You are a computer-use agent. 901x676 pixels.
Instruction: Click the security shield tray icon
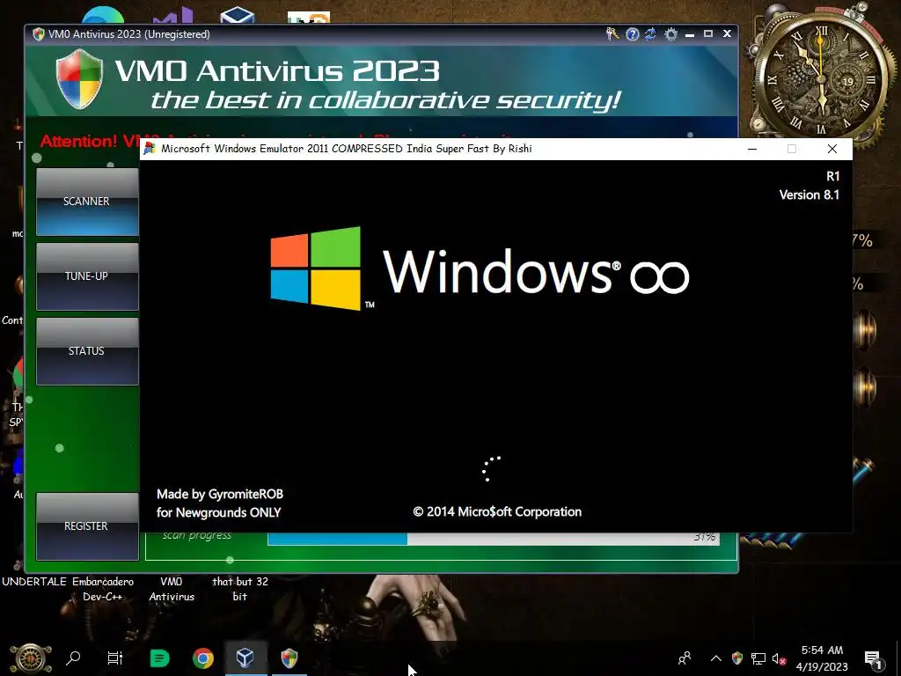737,658
